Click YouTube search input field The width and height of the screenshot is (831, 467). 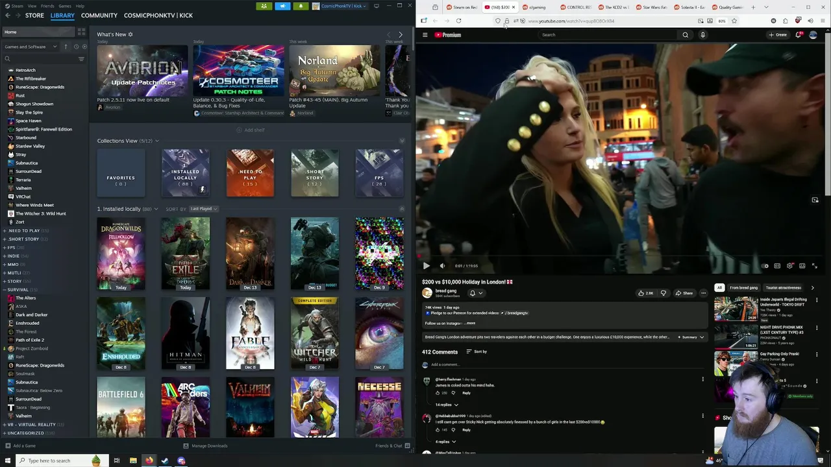point(608,35)
